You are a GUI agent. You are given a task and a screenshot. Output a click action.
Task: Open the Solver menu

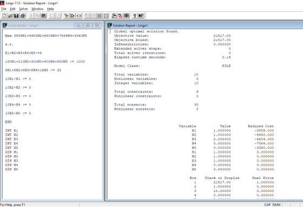tap(23, 9)
